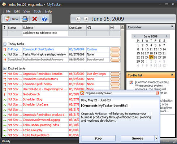Open the File menu
This screenshot has height=144, width=177.
8,12
